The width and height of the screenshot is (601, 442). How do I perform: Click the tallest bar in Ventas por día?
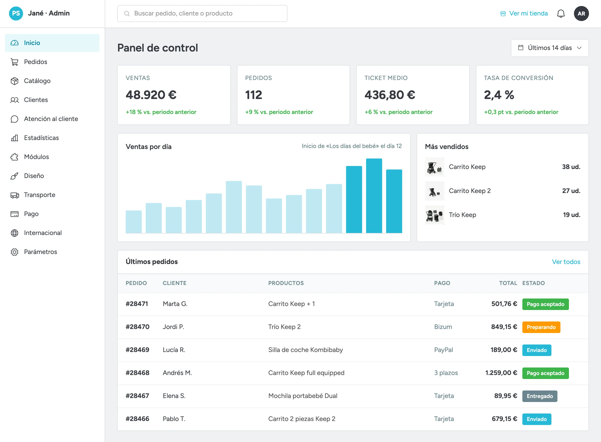tap(374, 196)
